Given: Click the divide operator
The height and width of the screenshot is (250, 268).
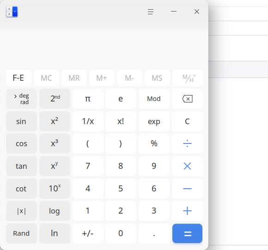Looking at the screenshot, I should tap(187, 143).
